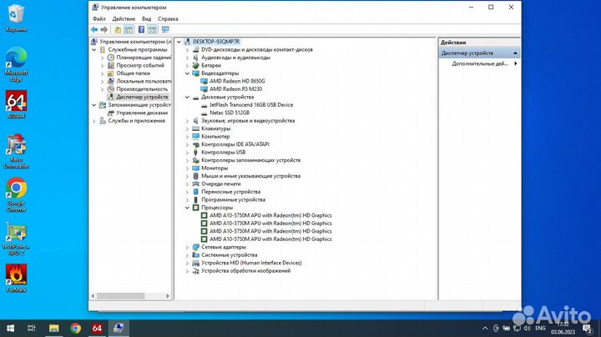The image size is (601, 337).
Task: Show hidden tray icons chevron
Action: pyautogui.click(x=485, y=328)
